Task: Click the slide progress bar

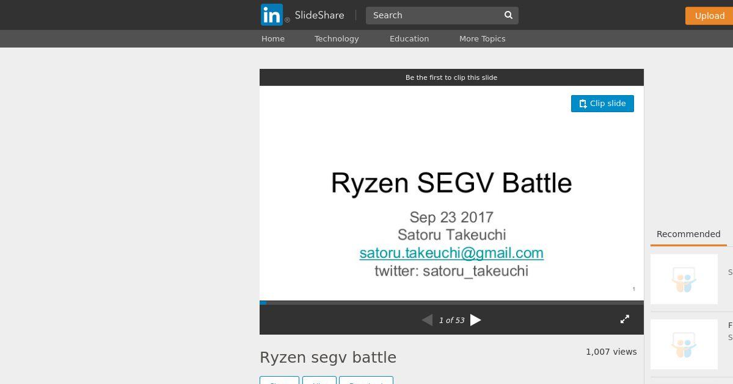Action: (x=451, y=302)
